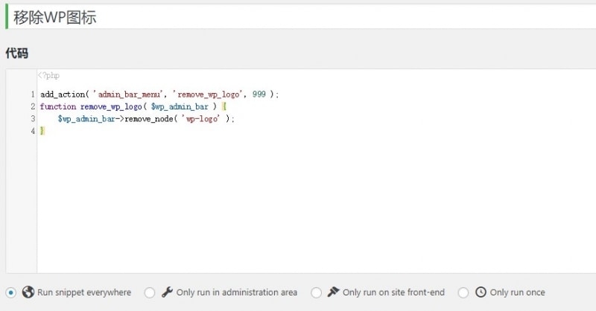Click the wrench icon for administration area

pos(168,292)
